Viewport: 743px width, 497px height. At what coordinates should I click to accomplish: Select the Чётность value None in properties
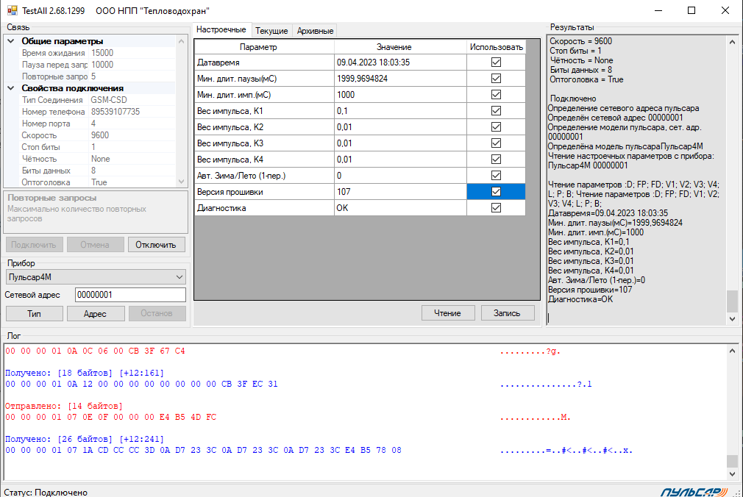[101, 159]
